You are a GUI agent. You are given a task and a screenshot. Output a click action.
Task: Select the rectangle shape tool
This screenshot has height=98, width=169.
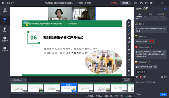129,38
